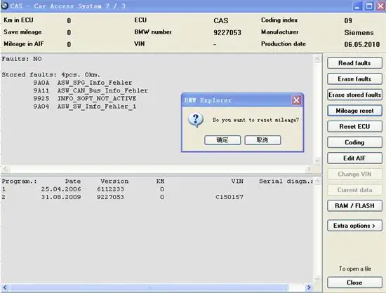Select fault 9A11 ASW_CAN_Bus_Info_Fehler
The image size is (386, 293).
point(91,90)
